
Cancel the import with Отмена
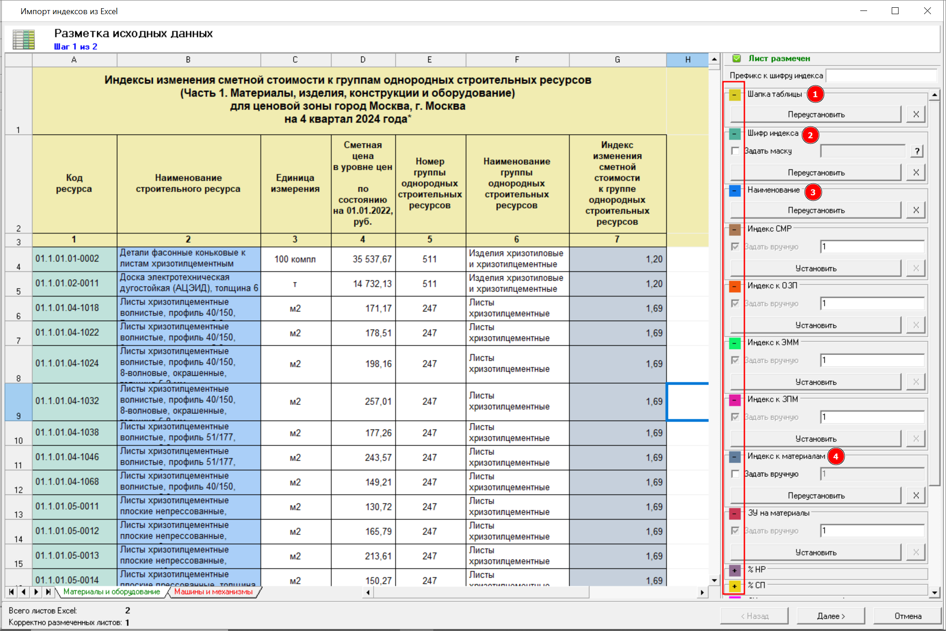908,616
